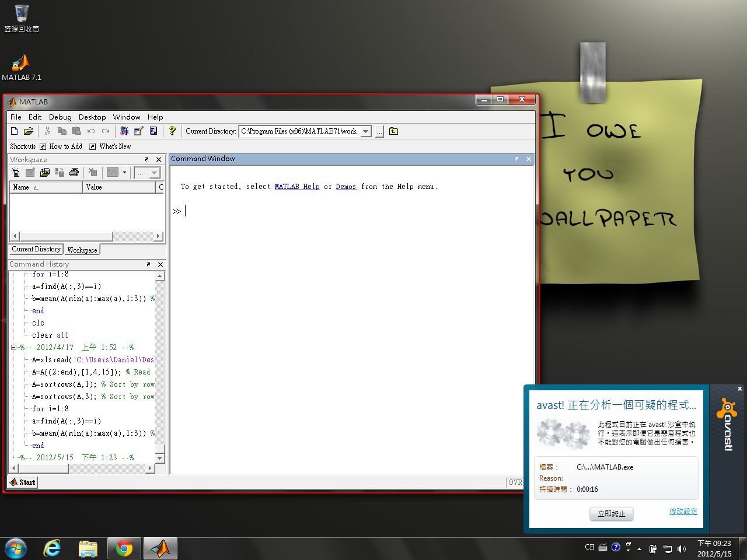747x560 pixels.
Task: Undock the Command History panel
Action: pos(148,264)
